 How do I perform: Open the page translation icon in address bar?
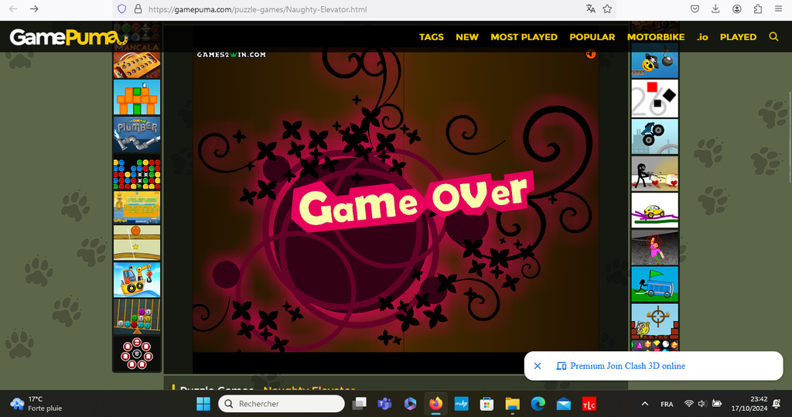point(591,9)
